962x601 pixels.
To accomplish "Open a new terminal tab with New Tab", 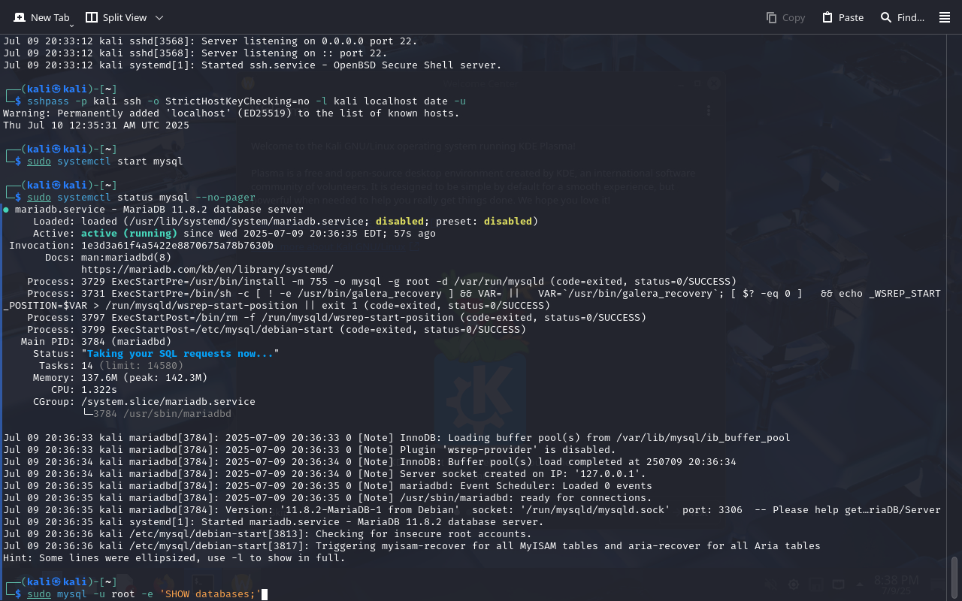I will click(x=41, y=17).
